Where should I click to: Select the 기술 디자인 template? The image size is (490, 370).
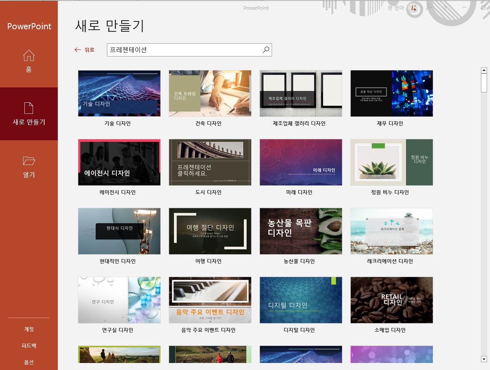coord(119,94)
